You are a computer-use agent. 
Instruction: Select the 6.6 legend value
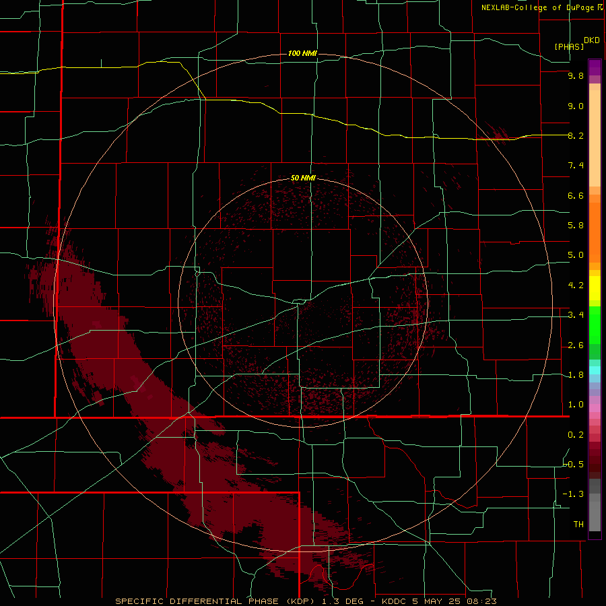pos(576,195)
